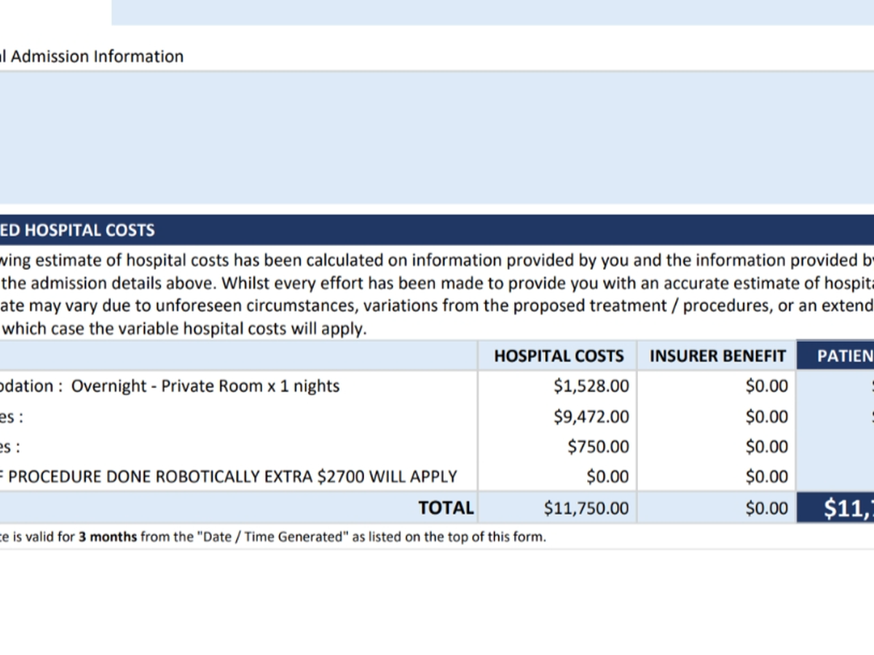Click the Admission Information section heading
The width and height of the screenshot is (874, 655).
click(92, 57)
